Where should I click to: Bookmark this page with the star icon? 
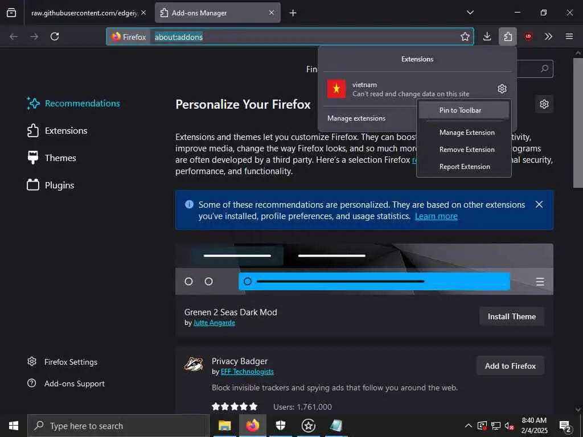coord(465,36)
